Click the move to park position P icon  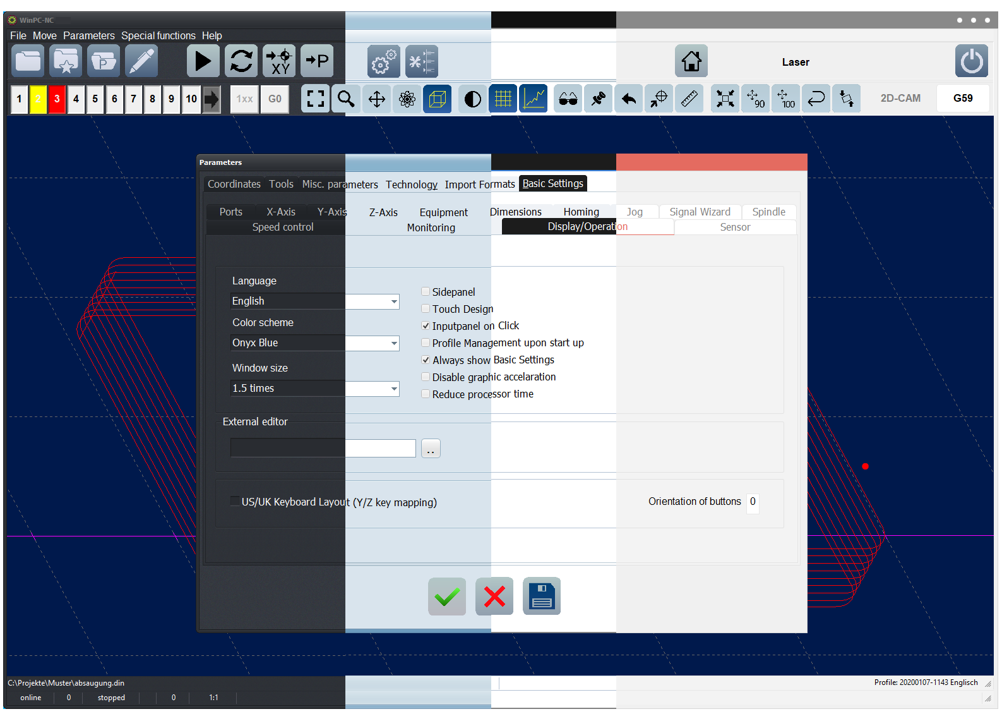coord(317,61)
